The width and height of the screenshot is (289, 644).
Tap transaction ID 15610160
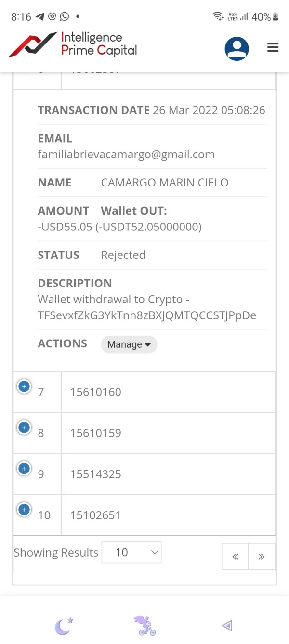point(95,392)
